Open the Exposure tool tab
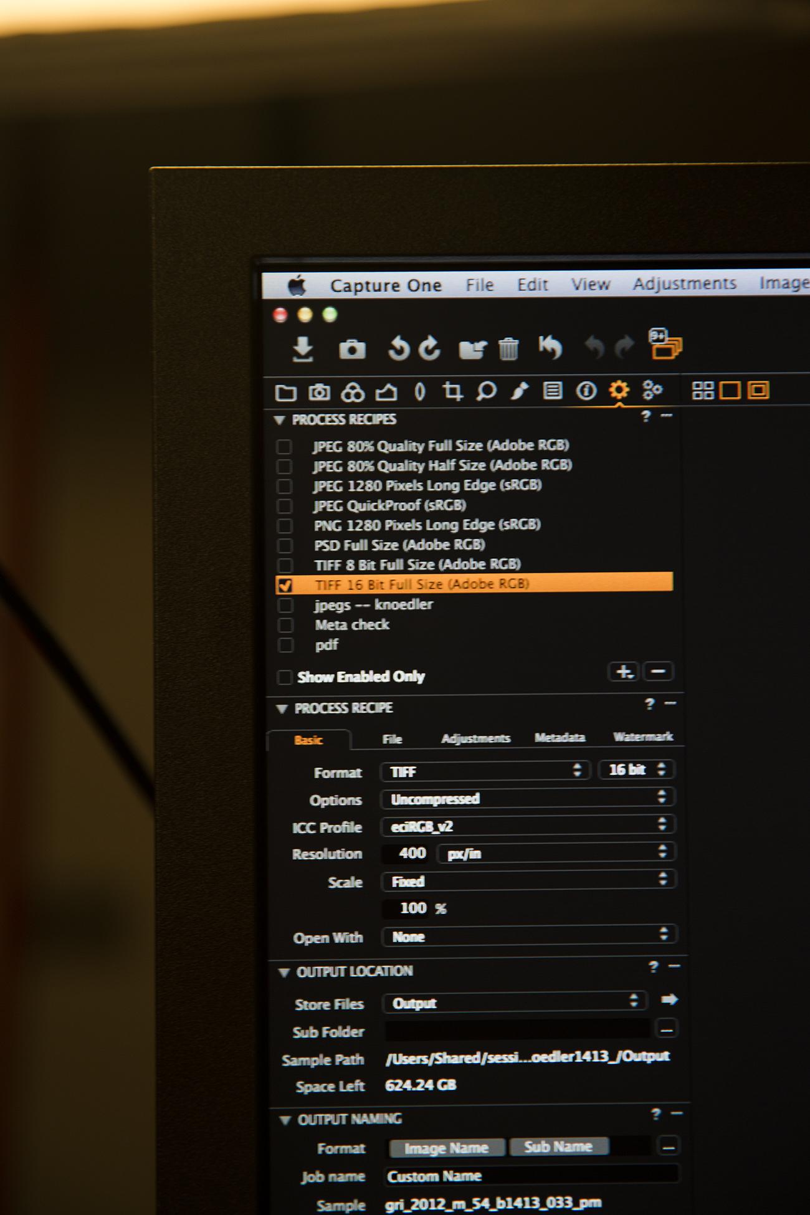 pyautogui.click(x=386, y=392)
